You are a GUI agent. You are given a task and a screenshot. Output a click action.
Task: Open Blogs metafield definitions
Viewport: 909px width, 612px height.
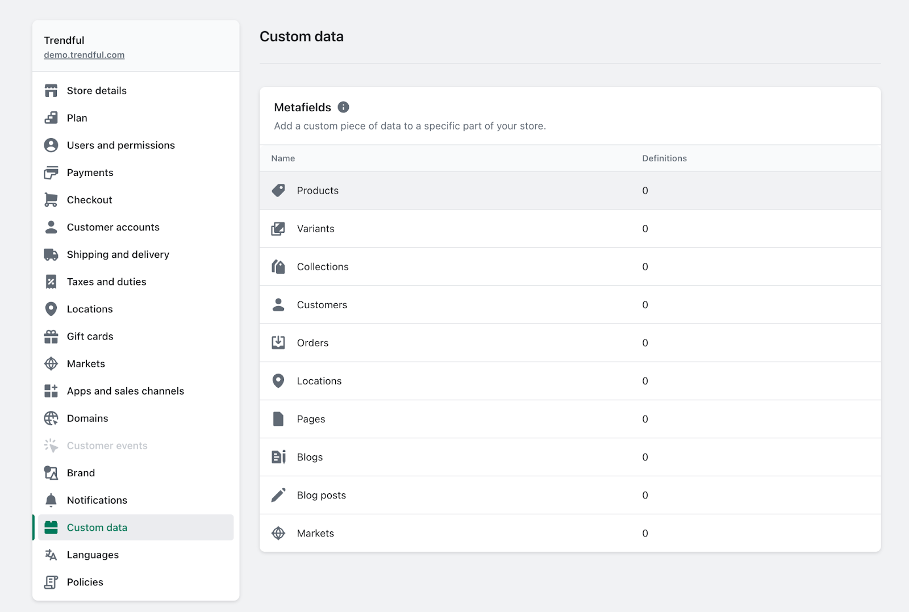tap(570, 457)
